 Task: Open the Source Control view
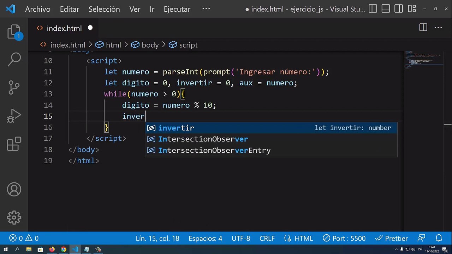(x=14, y=87)
